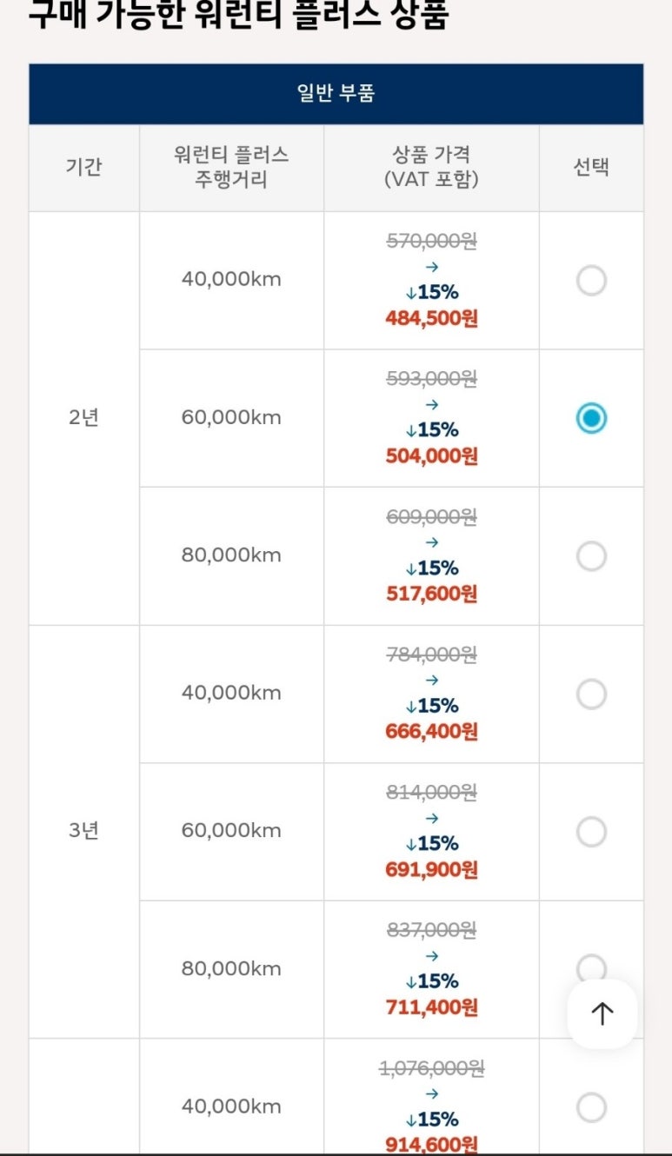Screen dimensions: 672x1156
Task: Click the 666,400원 discounted price
Action: tap(432, 731)
